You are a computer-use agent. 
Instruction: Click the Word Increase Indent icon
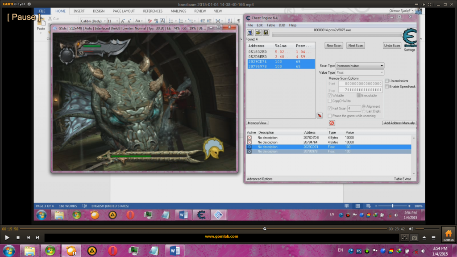tap(209, 21)
